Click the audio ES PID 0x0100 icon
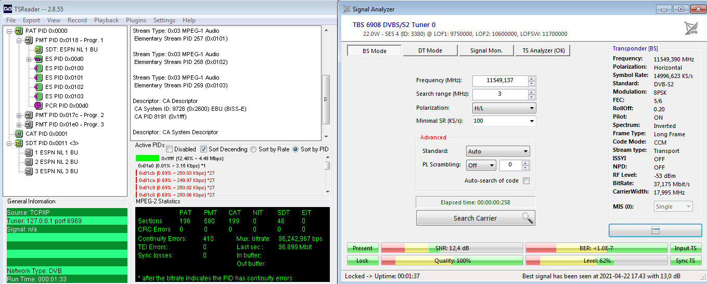This screenshot has width=707, height=284. [x=38, y=68]
